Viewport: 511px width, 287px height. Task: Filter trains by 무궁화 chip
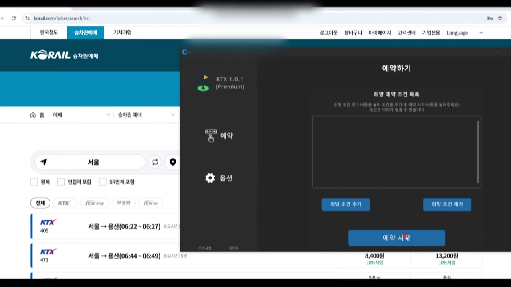pyautogui.click(x=123, y=203)
